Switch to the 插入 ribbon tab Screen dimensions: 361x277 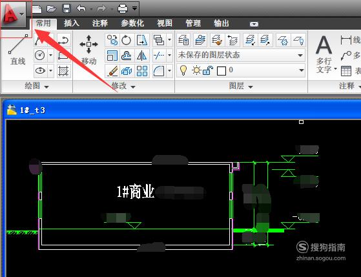72,23
